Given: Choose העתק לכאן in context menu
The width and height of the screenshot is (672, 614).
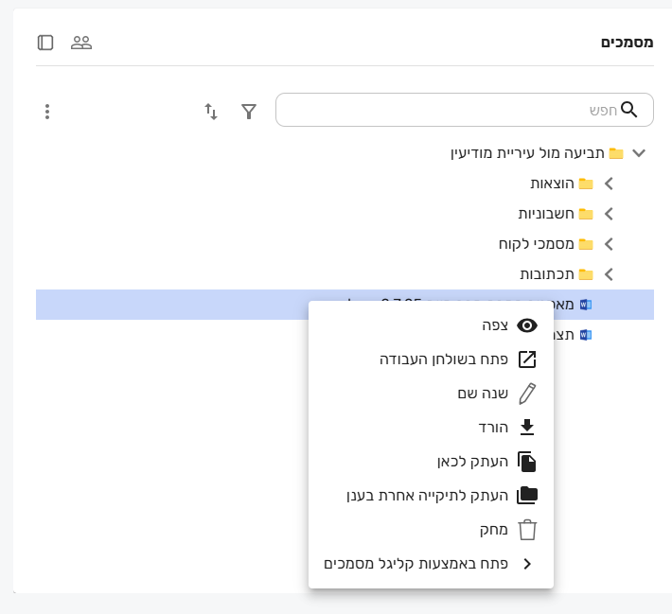Looking at the screenshot, I should [472, 462].
